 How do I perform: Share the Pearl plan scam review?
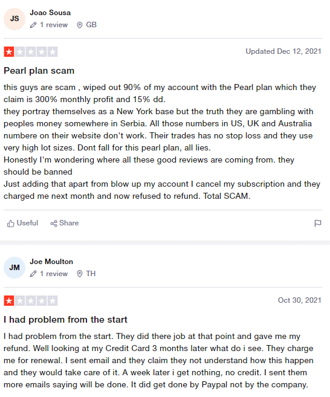(x=65, y=223)
